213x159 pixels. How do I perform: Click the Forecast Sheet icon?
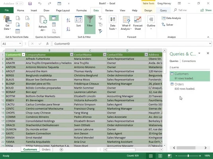(138, 23)
